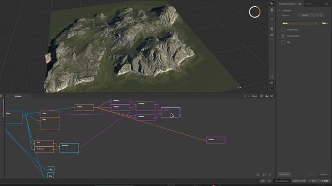This screenshot has width=332, height=186.
Task: Click the home icon in the graph toolbar
Action: pyautogui.click(x=267, y=96)
